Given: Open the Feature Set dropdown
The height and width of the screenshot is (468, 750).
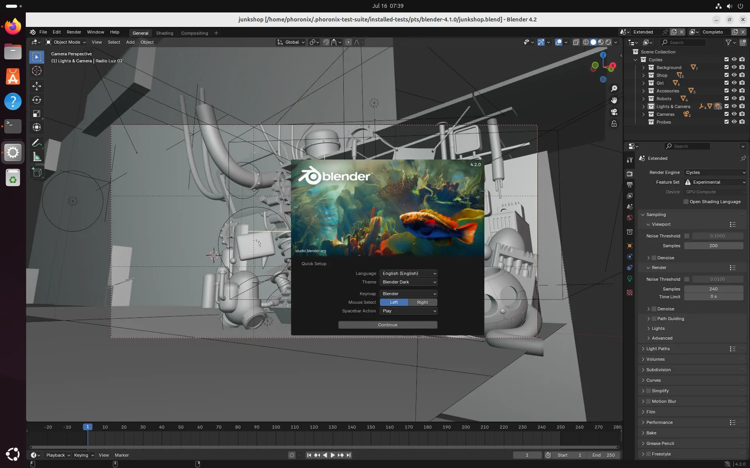Looking at the screenshot, I should pos(715,182).
